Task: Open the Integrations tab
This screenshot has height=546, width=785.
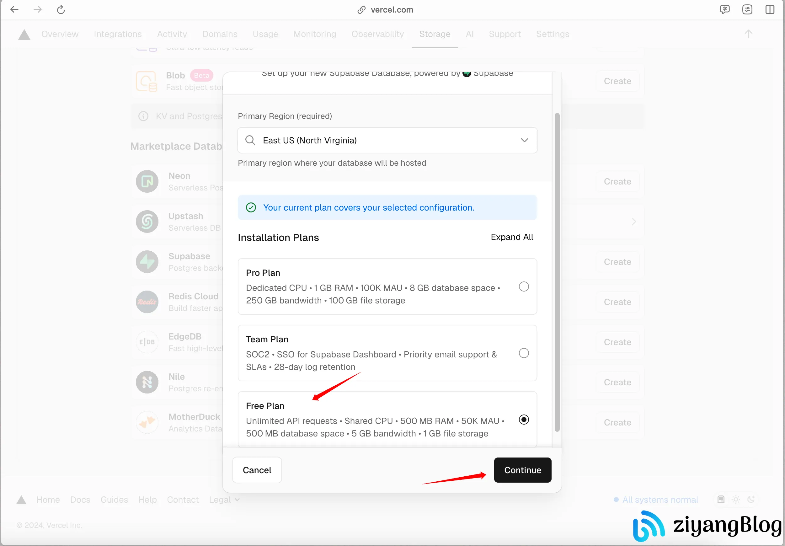Action: pos(118,34)
